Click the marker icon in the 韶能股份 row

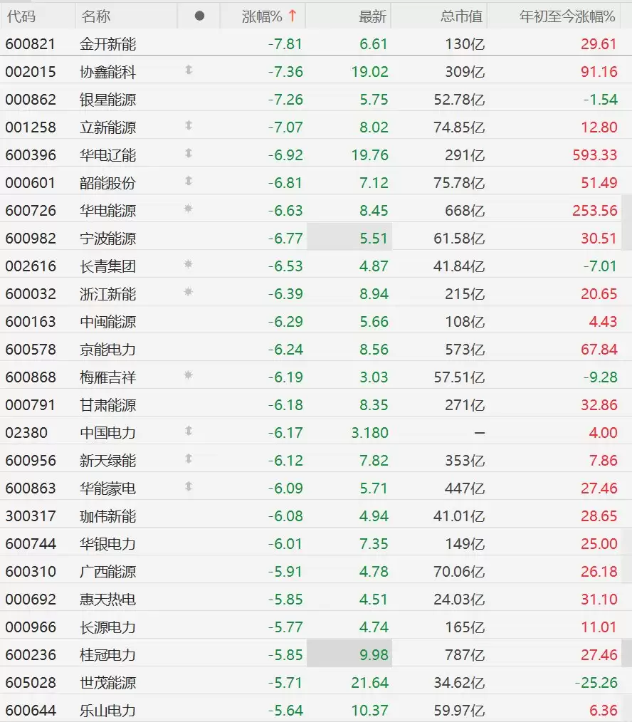(x=189, y=181)
